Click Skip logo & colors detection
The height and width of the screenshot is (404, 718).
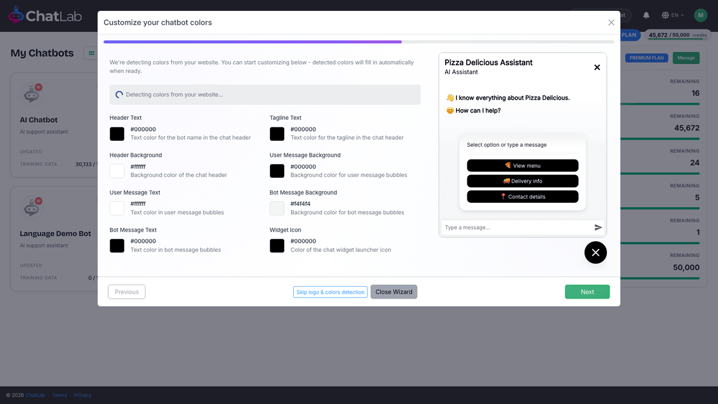pos(330,292)
